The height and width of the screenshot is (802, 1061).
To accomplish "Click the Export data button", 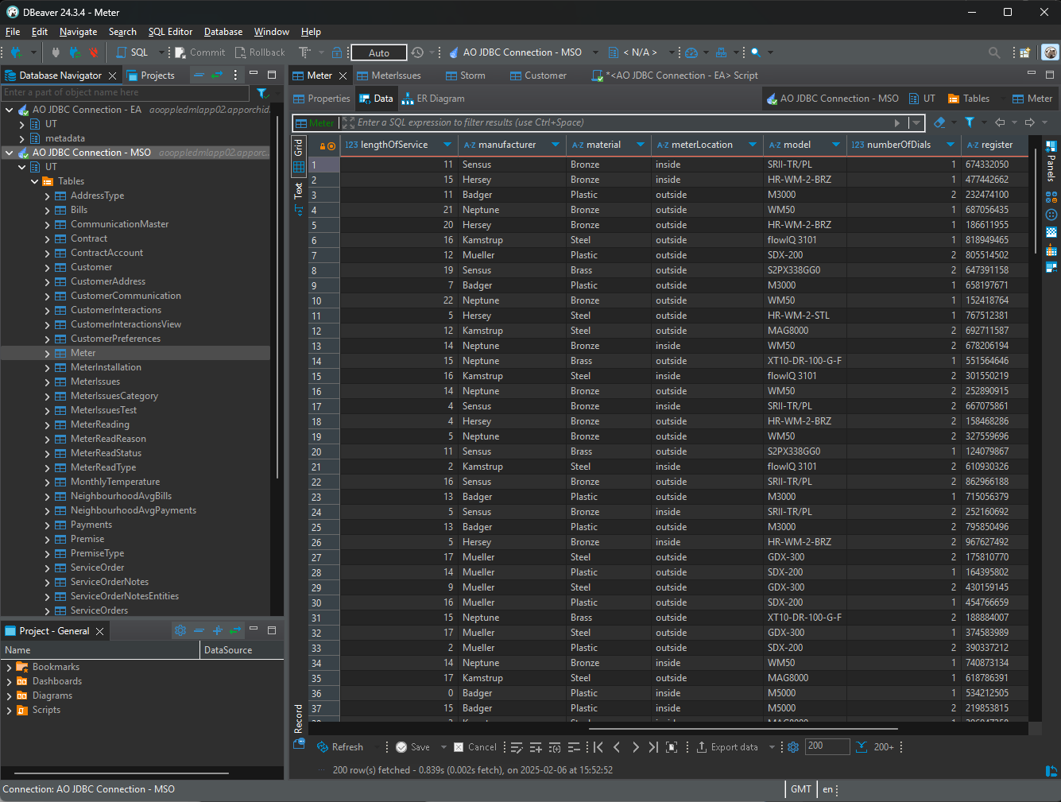I will click(727, 747).
